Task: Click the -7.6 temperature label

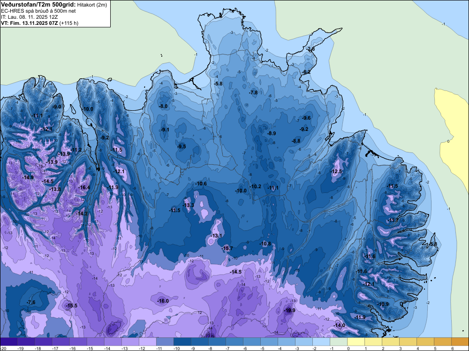Action: pos(31,302)
